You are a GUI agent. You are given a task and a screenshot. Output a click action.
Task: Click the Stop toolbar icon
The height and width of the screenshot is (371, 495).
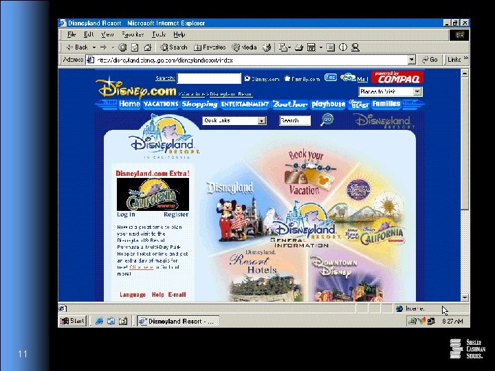(122, 47)
